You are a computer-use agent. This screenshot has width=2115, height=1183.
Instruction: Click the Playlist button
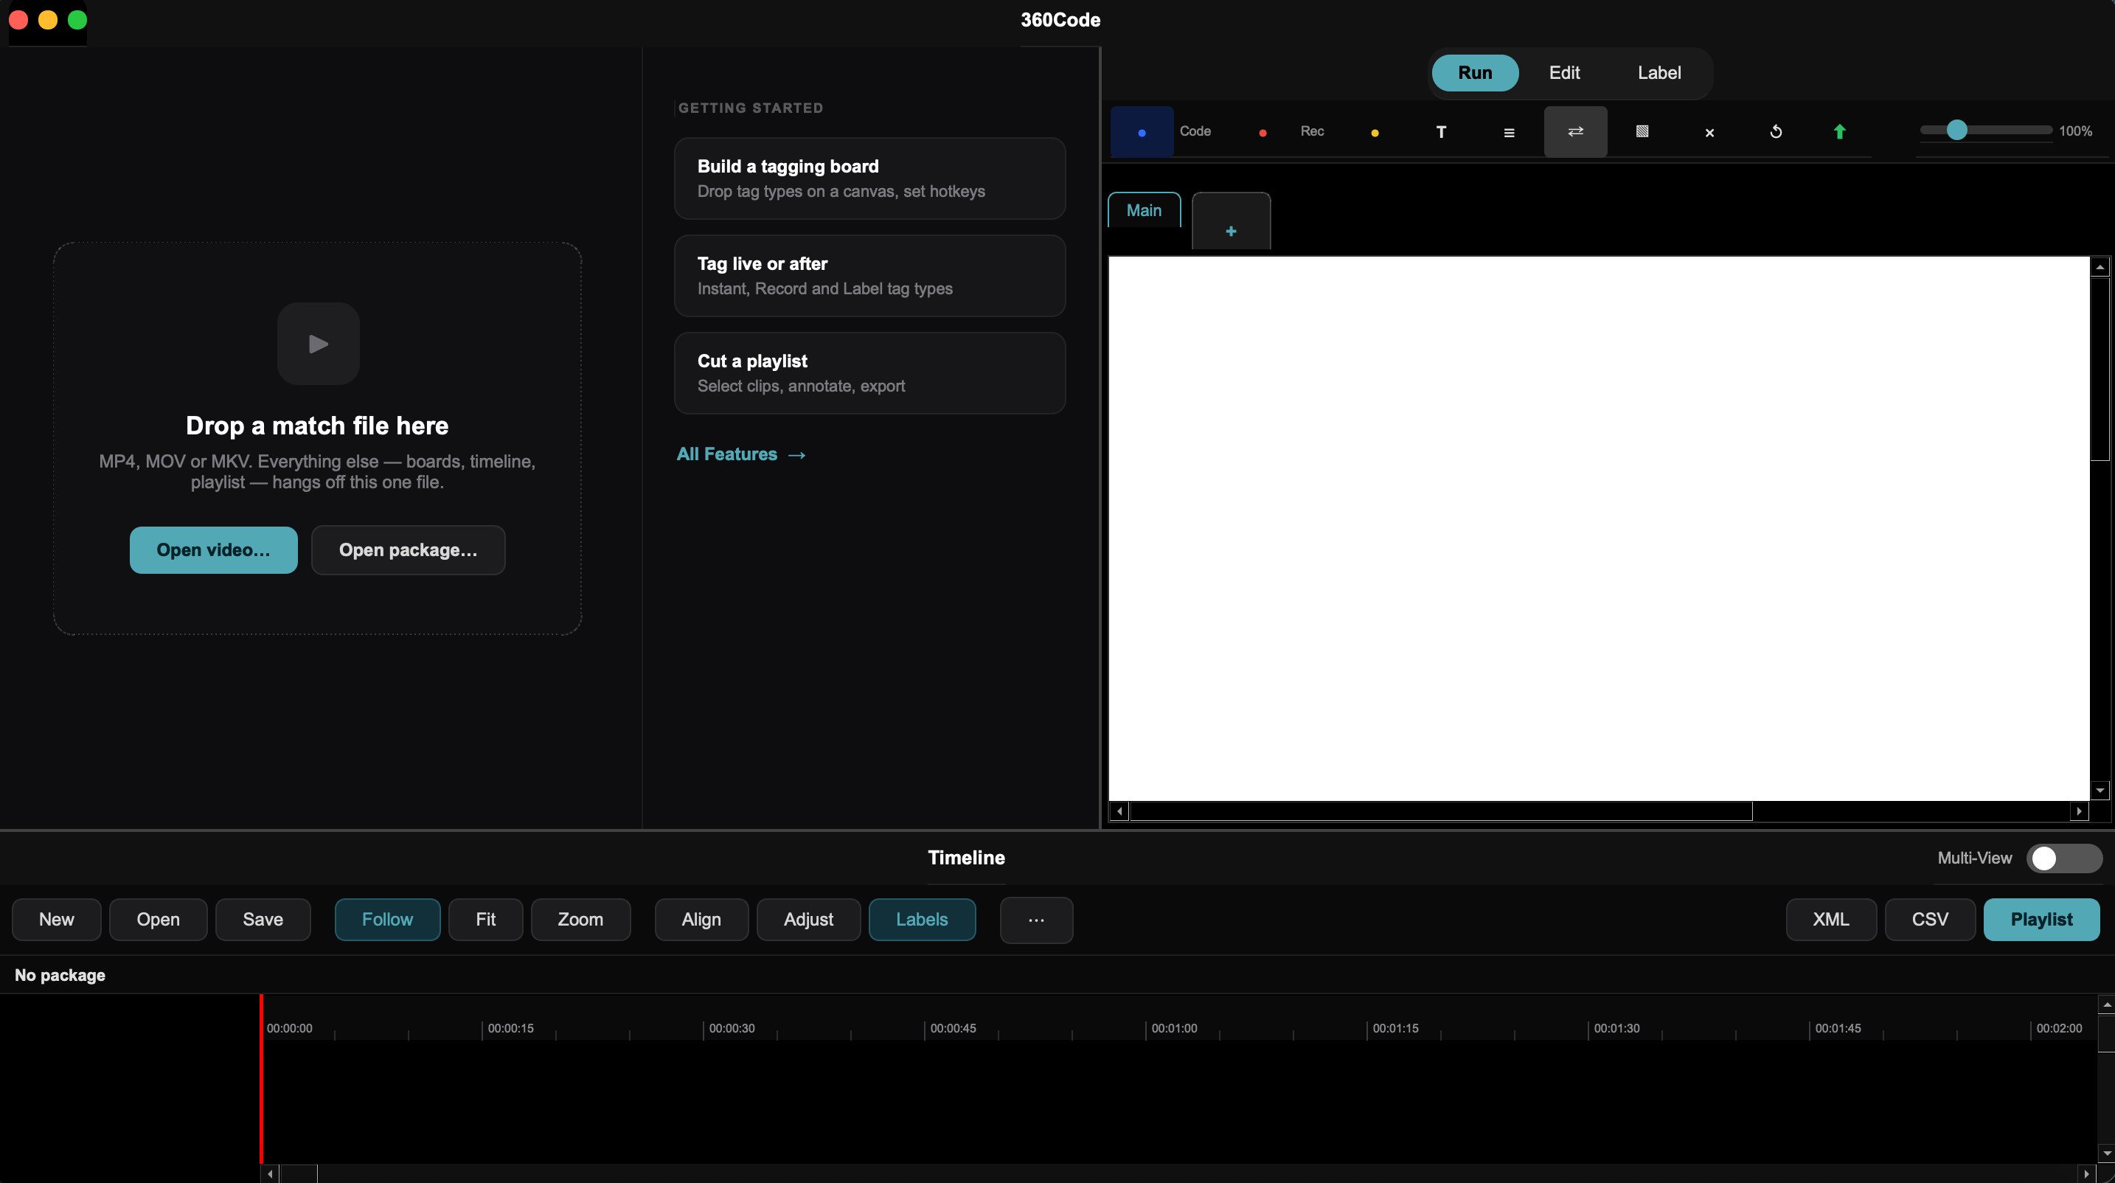(2041, 920)
